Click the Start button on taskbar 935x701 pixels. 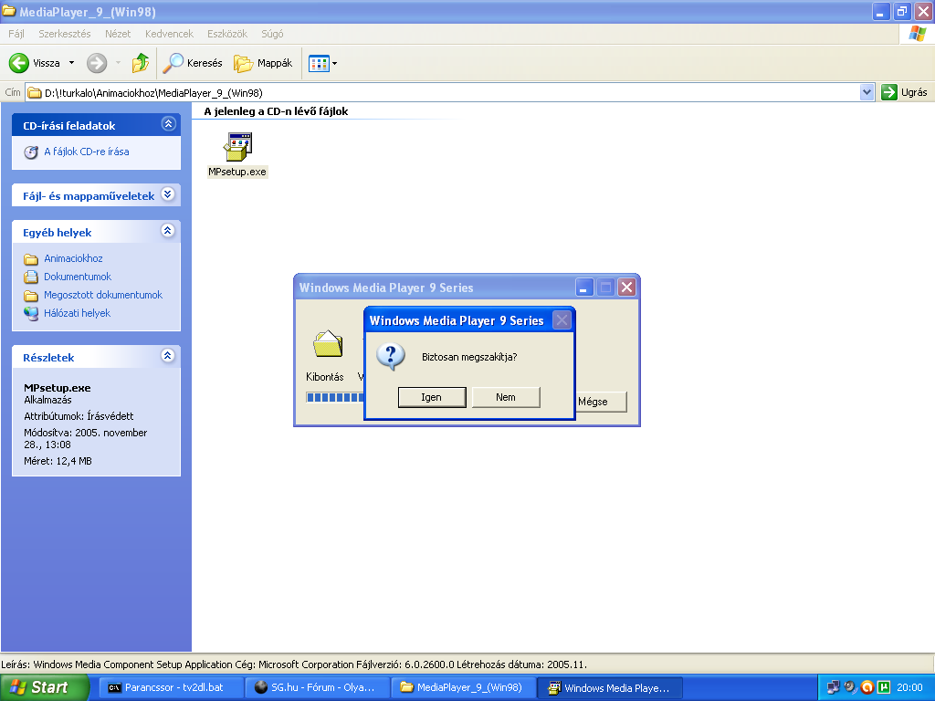[x=45, y=687]
